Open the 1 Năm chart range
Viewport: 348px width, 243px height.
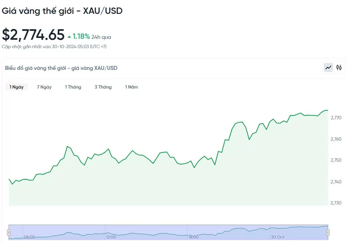131,87
